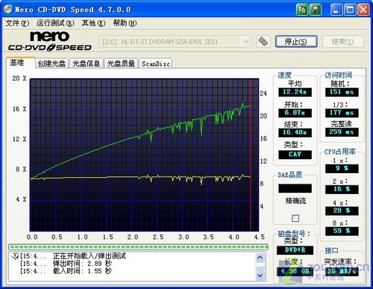Click the average speed value 12.24x

295,92
